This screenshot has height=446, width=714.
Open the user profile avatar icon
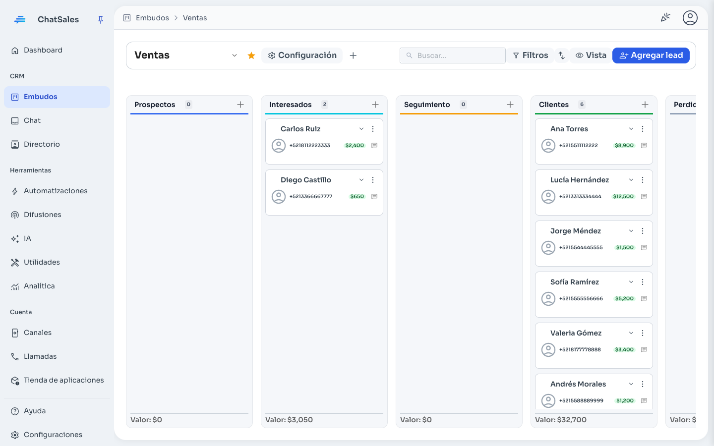coord(690,18)
